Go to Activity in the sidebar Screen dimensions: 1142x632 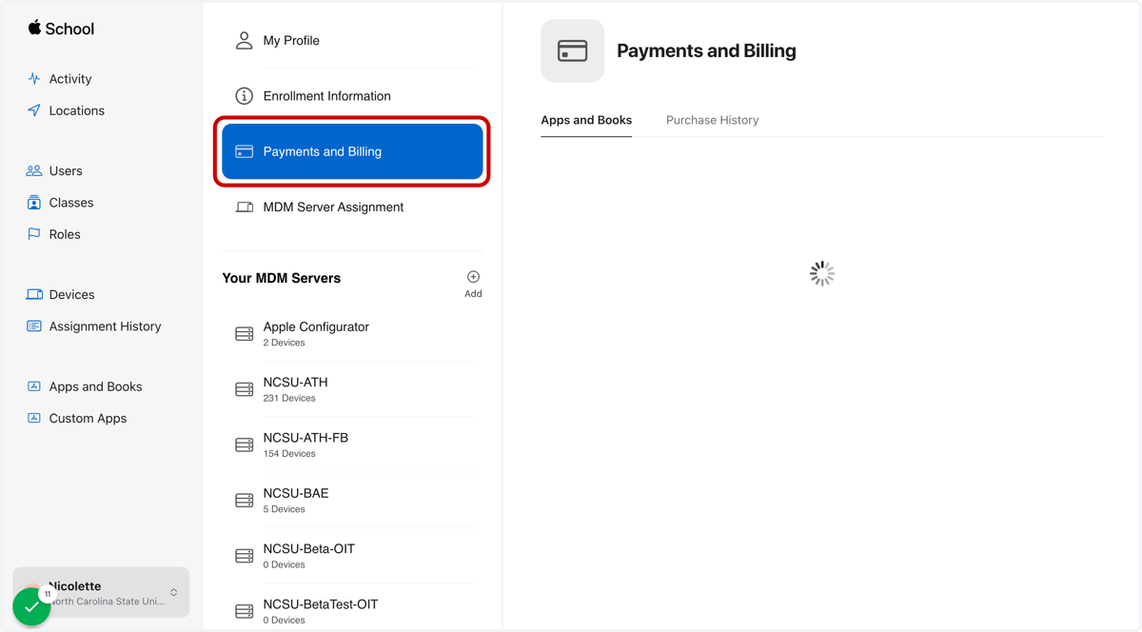(70, 79)
